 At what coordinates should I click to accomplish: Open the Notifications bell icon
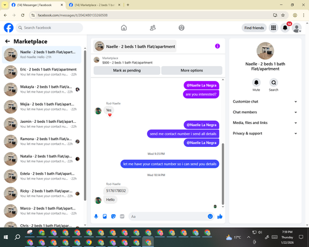(285, 28)
